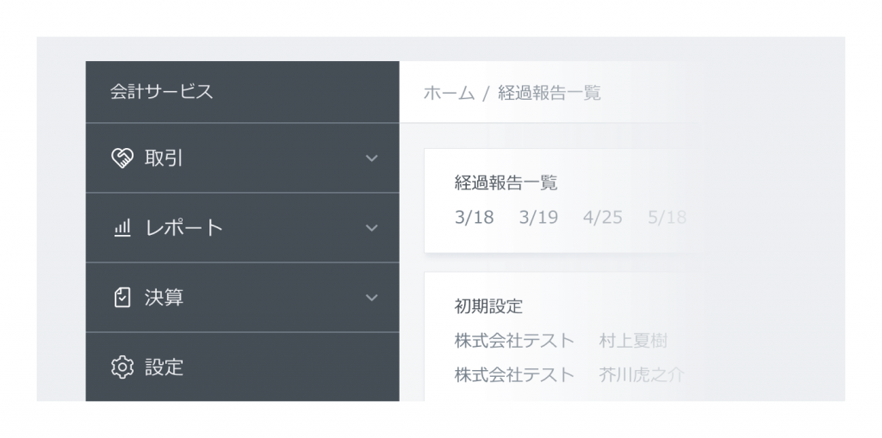Open the 取引 sidebar menu item
Image resolution: width=882 pixels, height=438 pixels.
coord(242,158)
